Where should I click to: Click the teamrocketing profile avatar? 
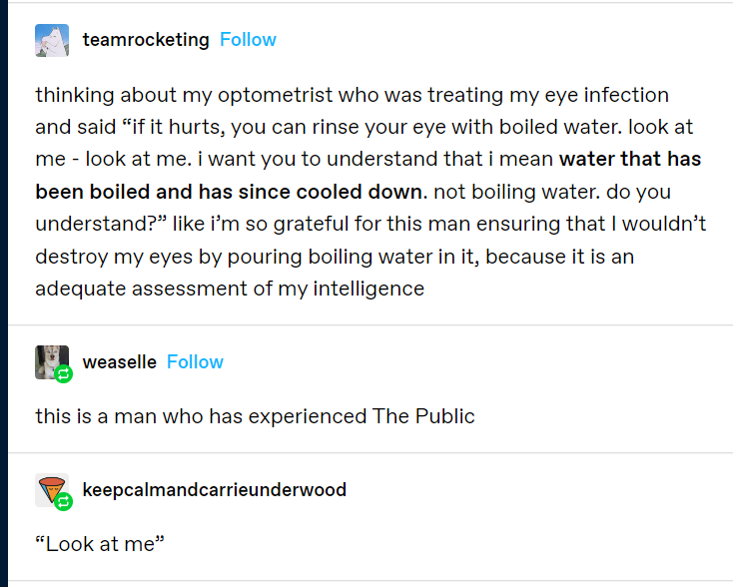click(52, 40)
